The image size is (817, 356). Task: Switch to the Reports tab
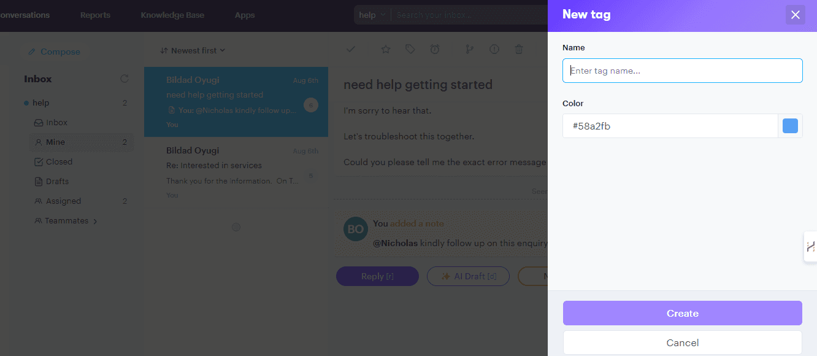click(95, 15)
